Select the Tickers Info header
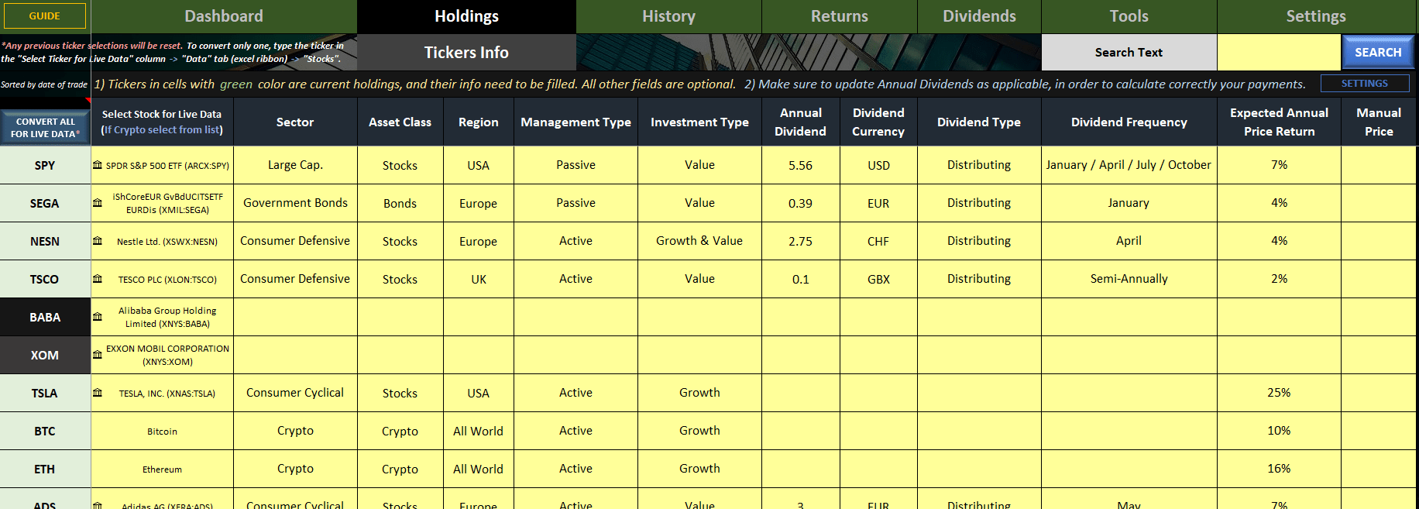This screenshot has width=1419, height=509. (x=466, y=53)
